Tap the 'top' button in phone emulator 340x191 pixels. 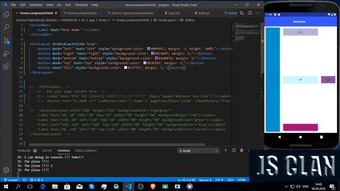pyautogui.click(x=300, y=32)
